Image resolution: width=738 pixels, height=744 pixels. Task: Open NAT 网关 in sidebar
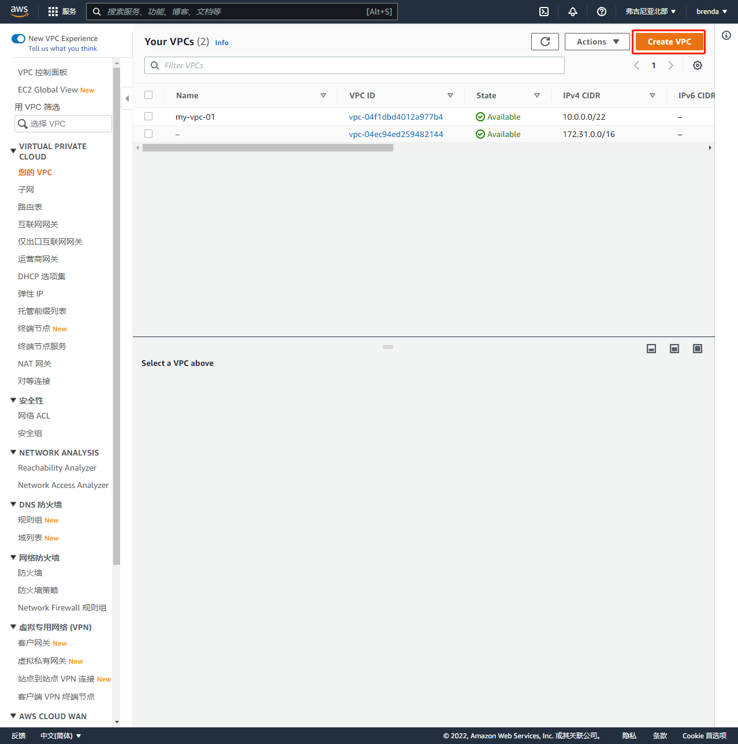(35, 364)
